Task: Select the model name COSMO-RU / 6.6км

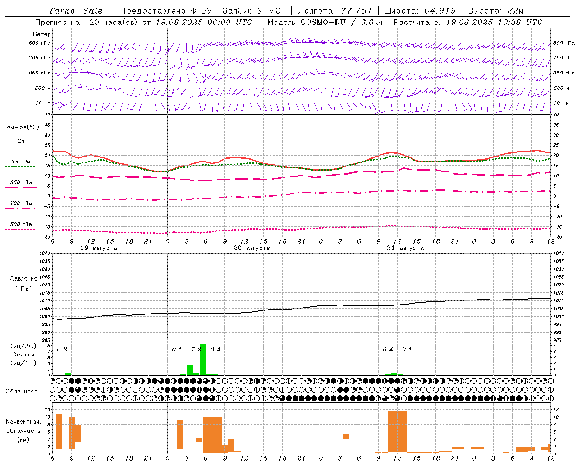Action: [342, 22]
